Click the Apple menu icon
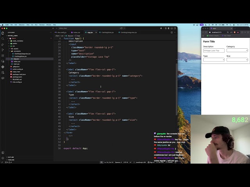 3,25
